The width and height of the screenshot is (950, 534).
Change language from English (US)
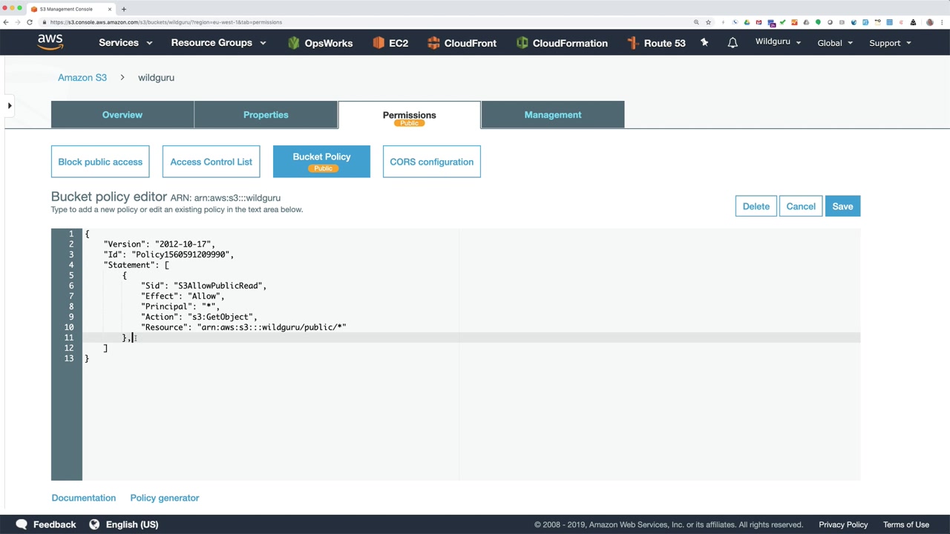coord(124,524)
